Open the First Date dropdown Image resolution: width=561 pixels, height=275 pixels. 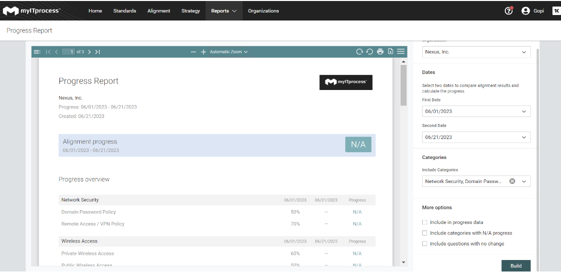476,111
